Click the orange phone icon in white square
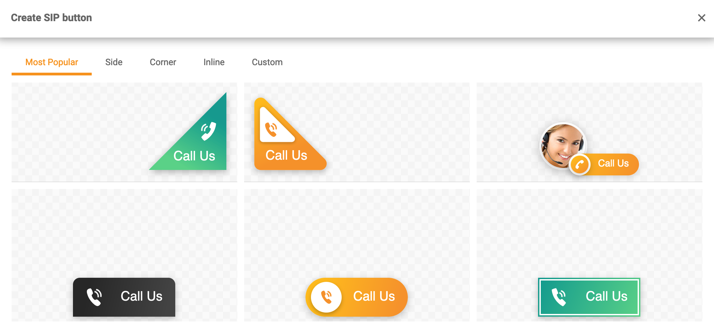This screenshot has width=714, height=331. (272, 129)
